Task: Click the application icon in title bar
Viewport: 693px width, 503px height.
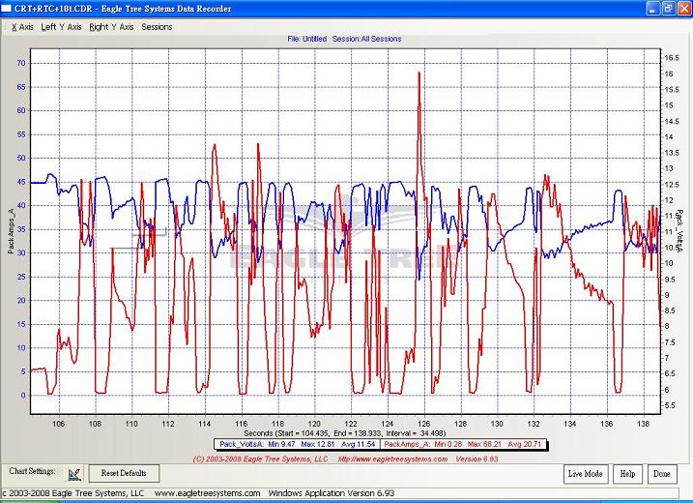Action: (x=7, y=8)
